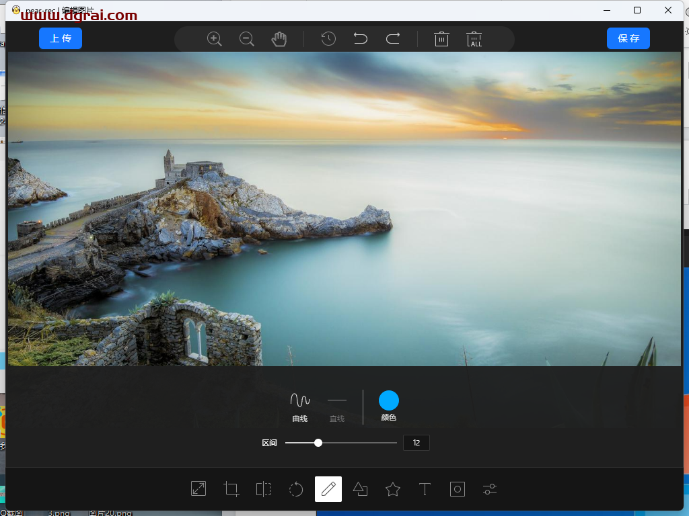Choose the 曲线 curve drawing mode
The height and width of the screenshot is (516, 689).
tap(300, 407)
